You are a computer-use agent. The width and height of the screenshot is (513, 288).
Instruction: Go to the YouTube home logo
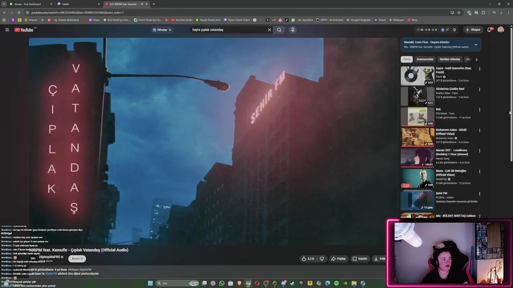(25, 30)
